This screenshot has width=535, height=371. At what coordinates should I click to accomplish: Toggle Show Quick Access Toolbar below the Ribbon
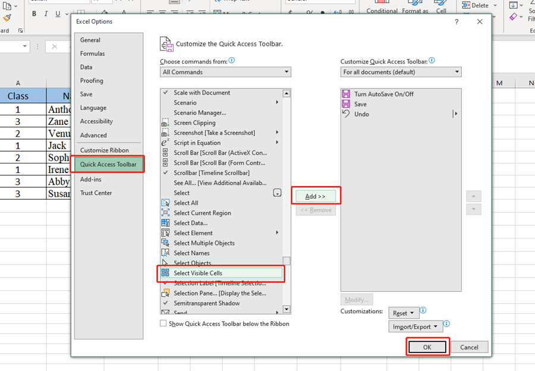(163, 323)
